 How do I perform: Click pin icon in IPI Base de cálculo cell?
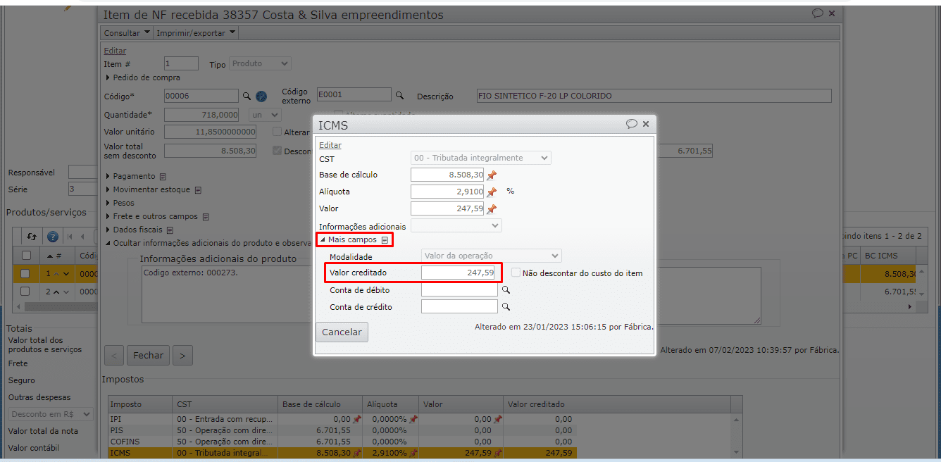coord(357,419)
